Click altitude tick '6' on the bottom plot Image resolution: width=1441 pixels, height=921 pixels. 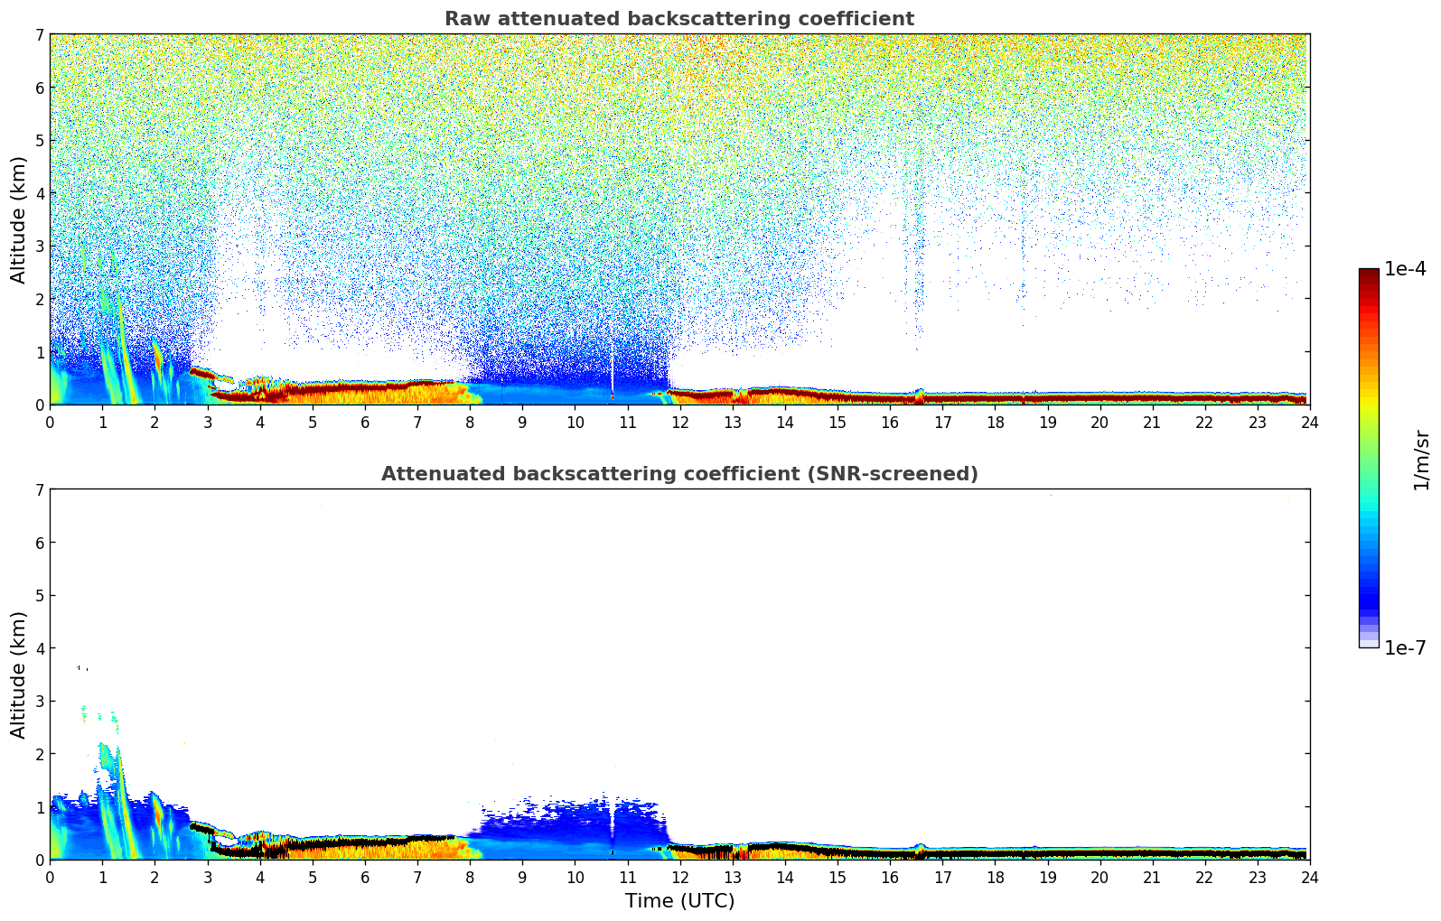(40, 543)
